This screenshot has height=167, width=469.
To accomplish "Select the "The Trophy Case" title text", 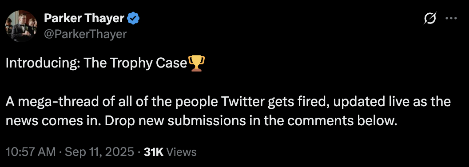I will [135, 63].
